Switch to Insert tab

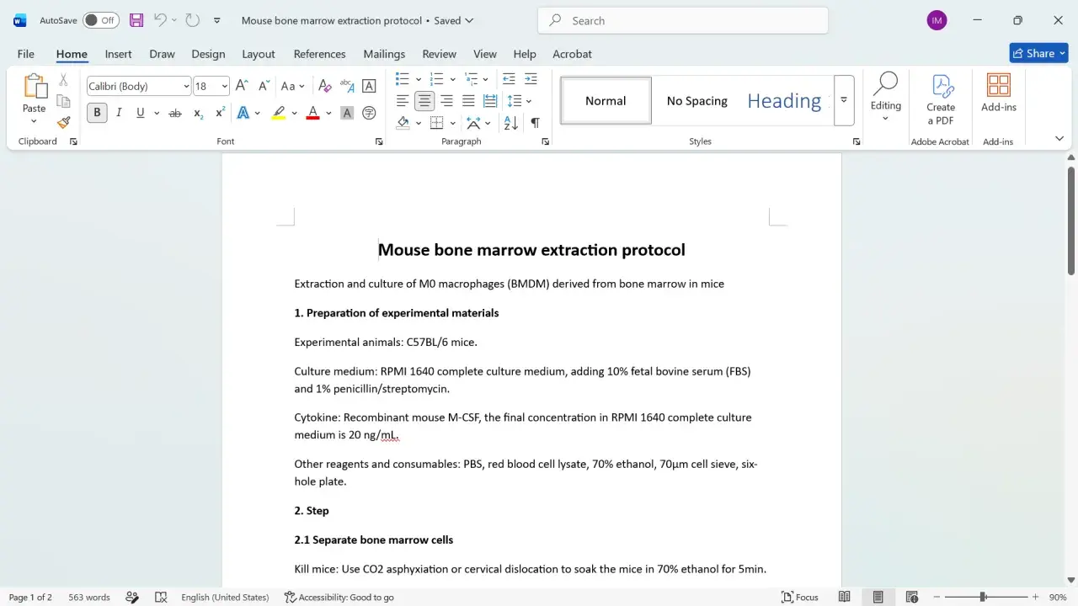pos(118,54)
